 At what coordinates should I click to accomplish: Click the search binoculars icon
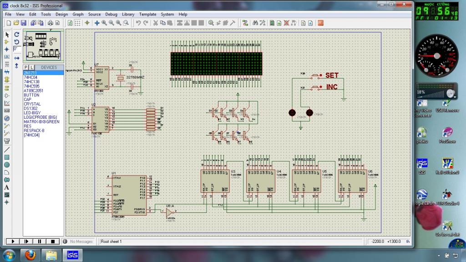(255, 23)
